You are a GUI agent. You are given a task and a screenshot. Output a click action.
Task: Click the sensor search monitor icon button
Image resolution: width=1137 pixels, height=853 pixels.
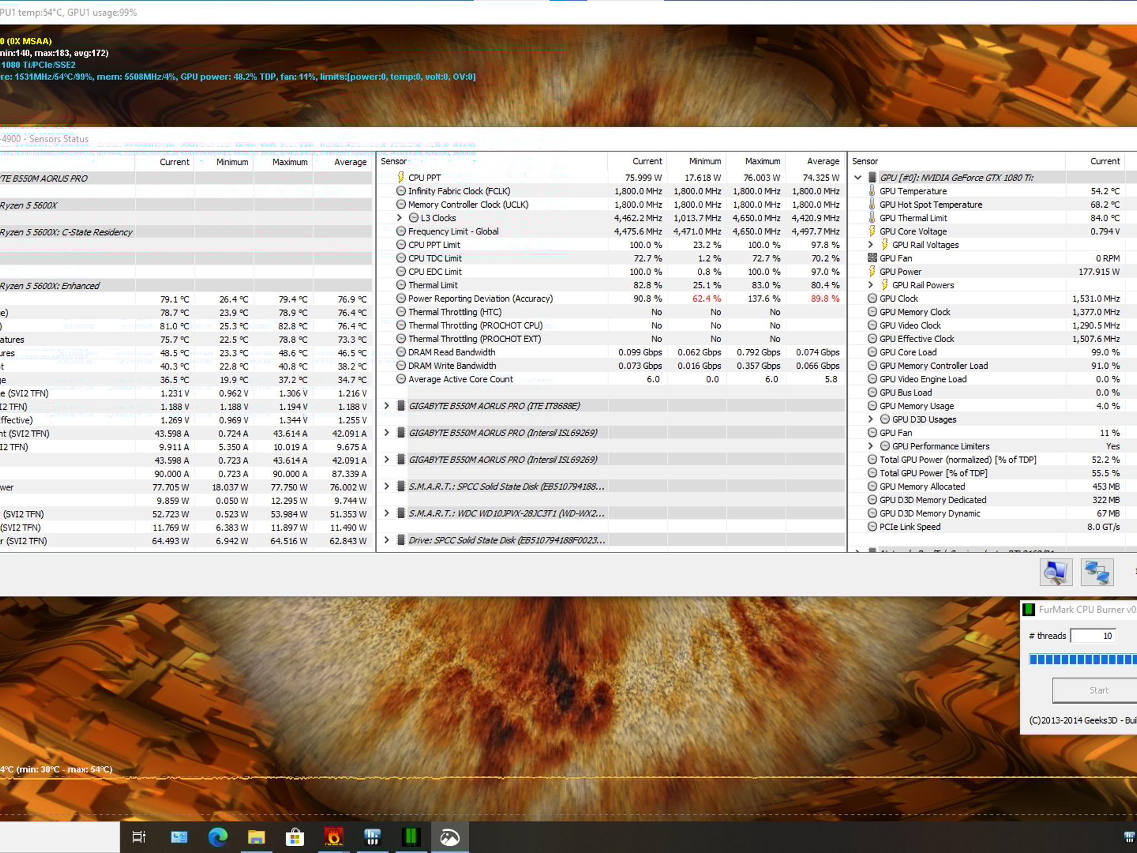1055,572
